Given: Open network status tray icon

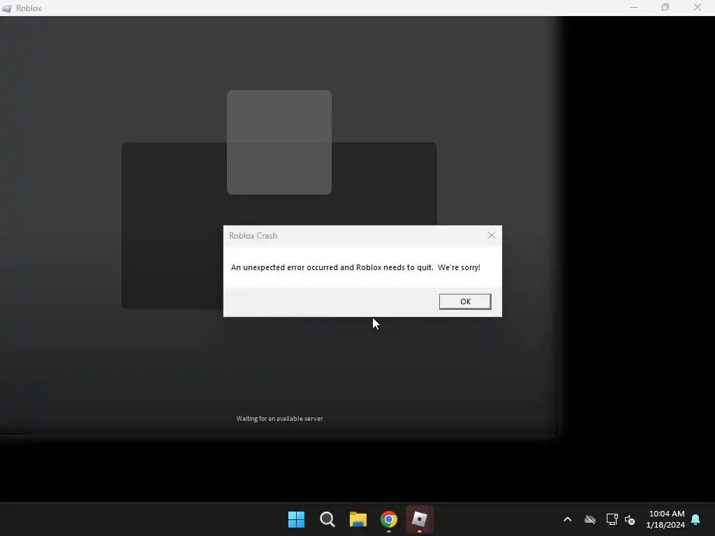Looking at the screenshot, I should coord(612,519).
